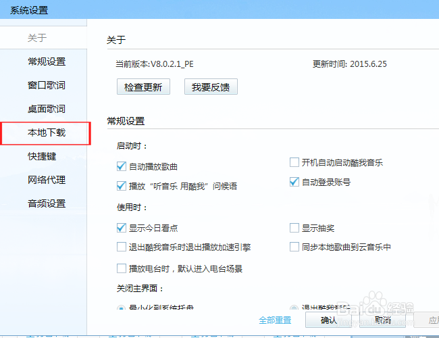Screen dimensions: 439x338
Task: Check 退出酷我音乐时退出播放加速引擎
Action: point(121,247)
